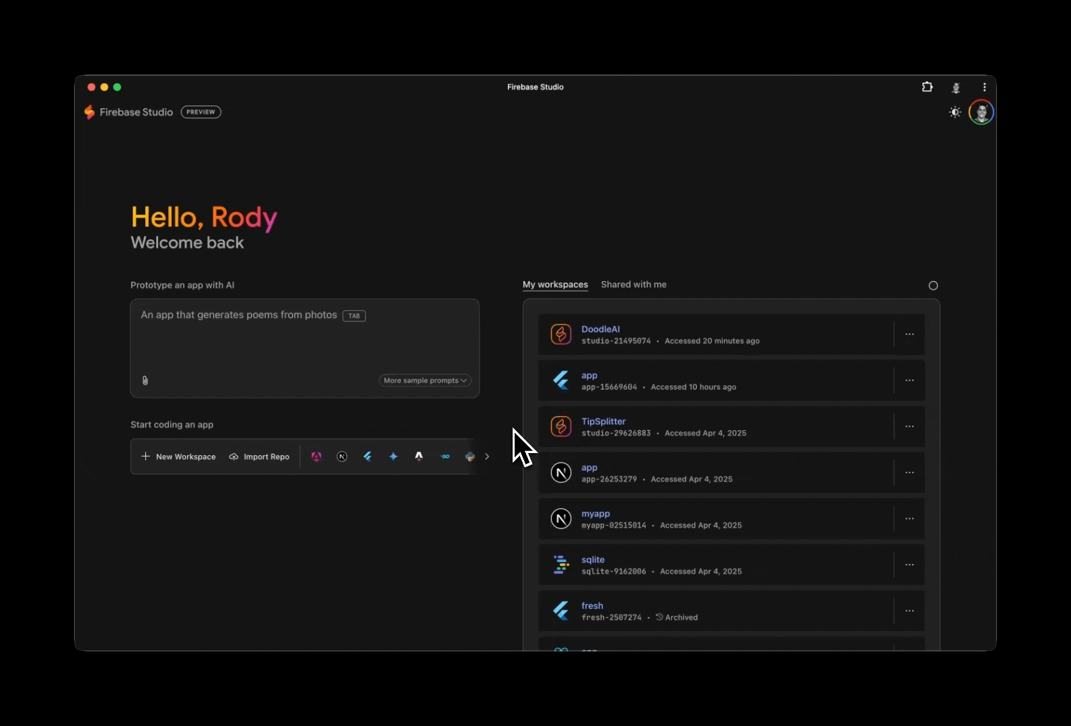Toggle the light/dark theme

[955, 112]
